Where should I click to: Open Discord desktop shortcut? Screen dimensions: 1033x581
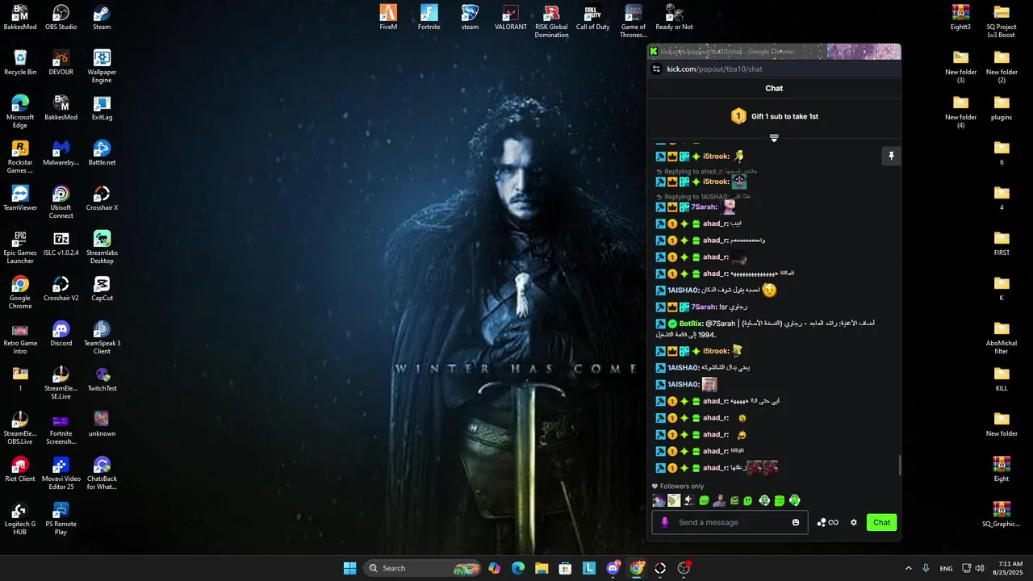click(61, 333)
